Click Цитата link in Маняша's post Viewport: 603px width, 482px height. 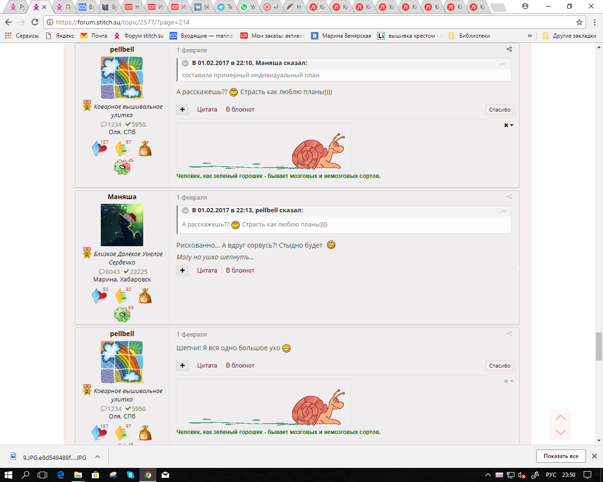coord(207,271)
